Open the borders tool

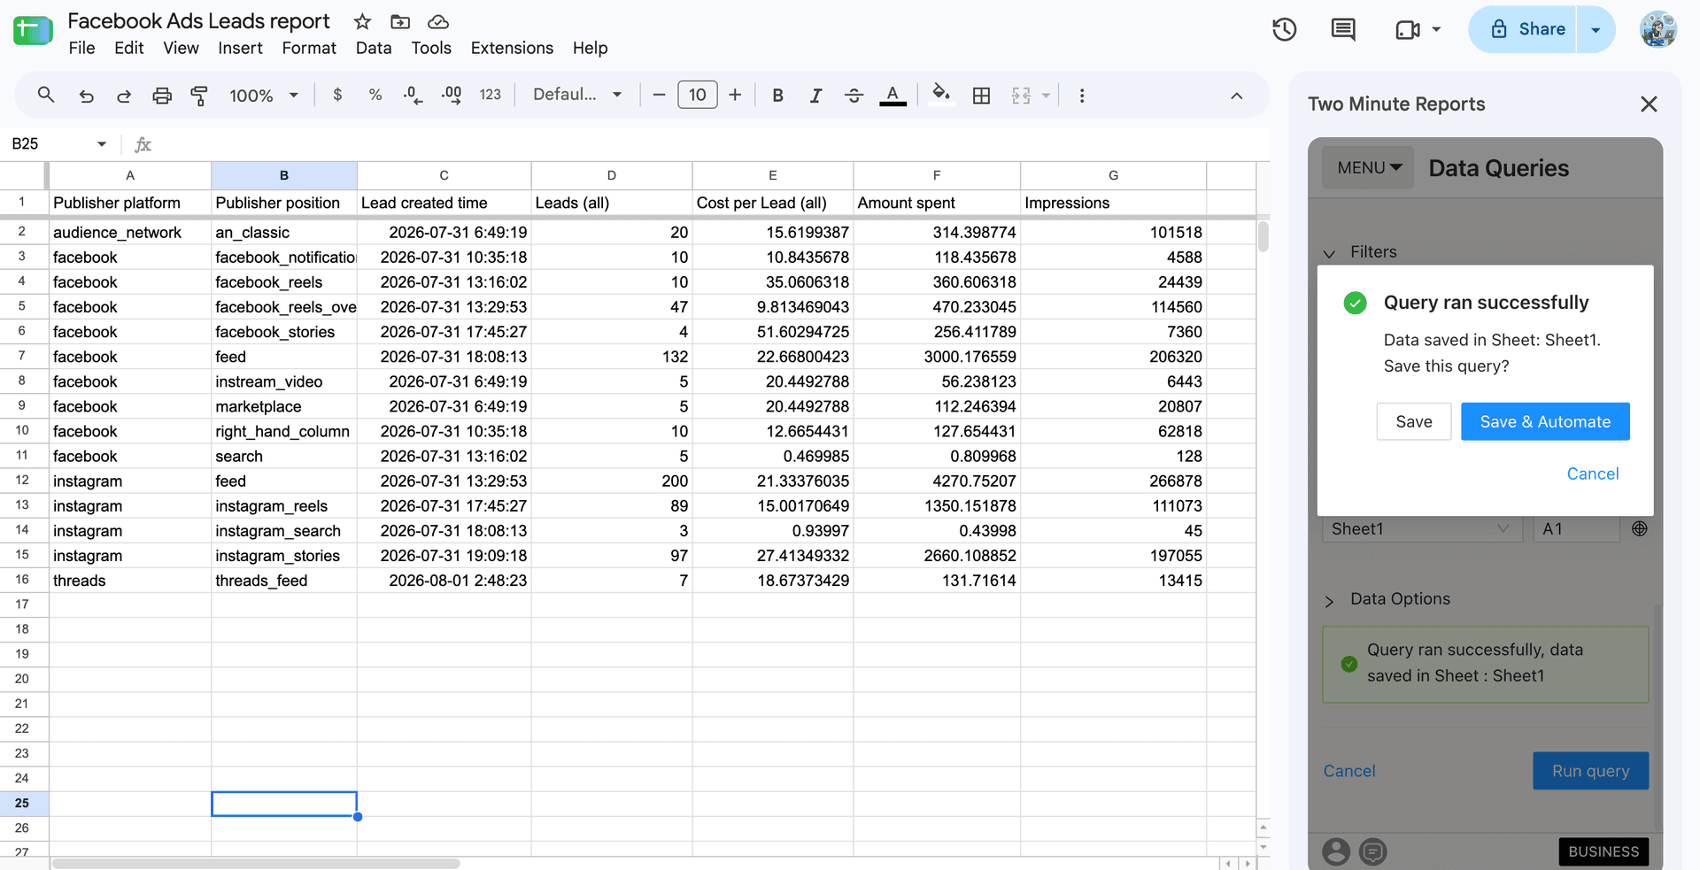click(x=981, y=96)
